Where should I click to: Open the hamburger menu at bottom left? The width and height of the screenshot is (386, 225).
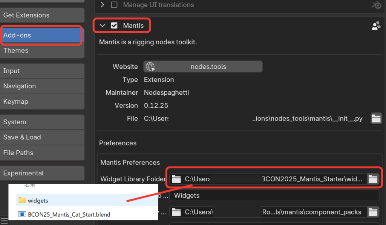(4, 220)
